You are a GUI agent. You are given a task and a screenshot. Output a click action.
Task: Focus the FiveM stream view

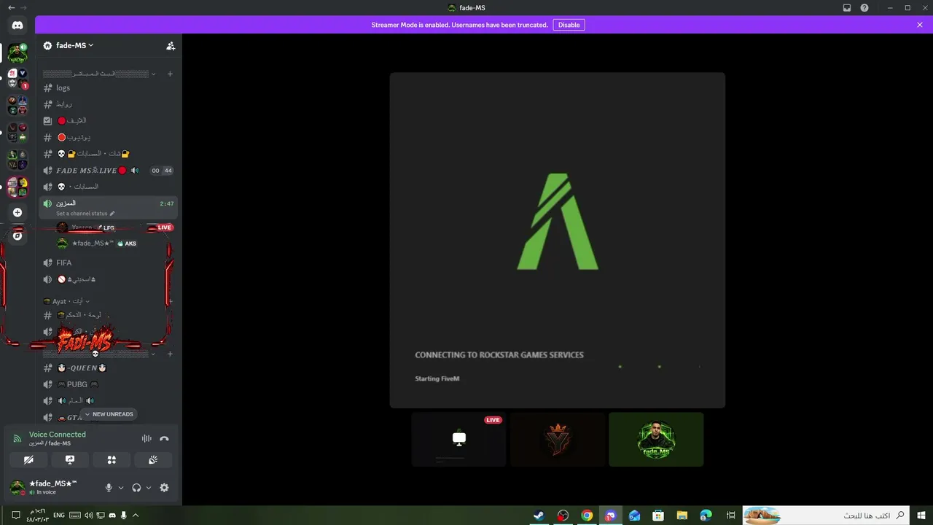pos(558,240)
